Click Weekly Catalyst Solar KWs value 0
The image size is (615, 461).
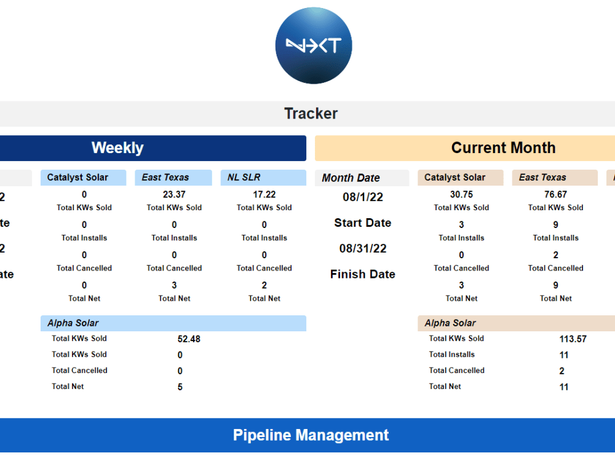pos(84,194)
